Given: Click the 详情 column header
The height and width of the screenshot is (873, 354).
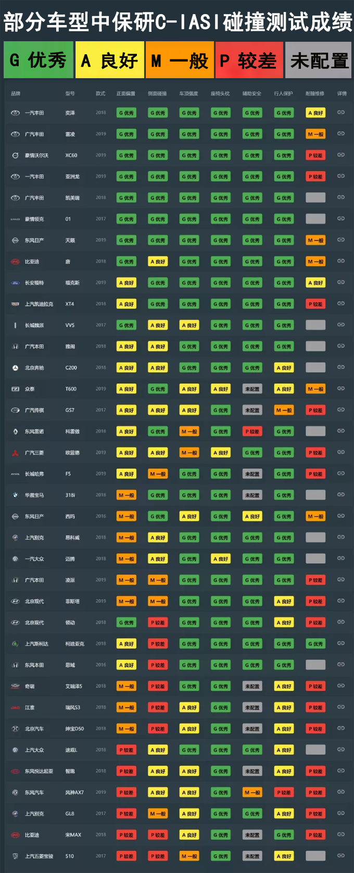Looking at the screenshot, I should pyautogui.click(x=342, y=94).
